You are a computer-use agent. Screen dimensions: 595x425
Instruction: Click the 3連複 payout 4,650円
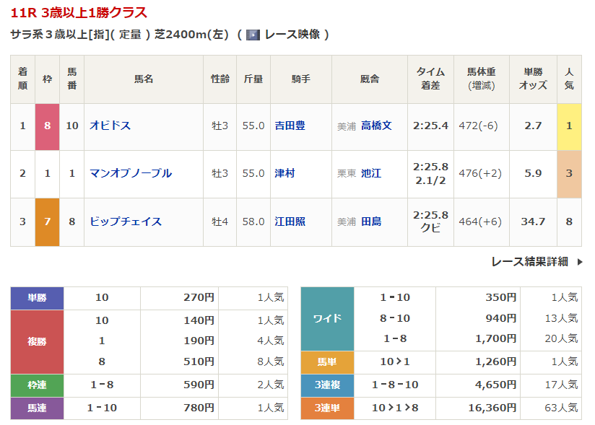click(496, 385)
